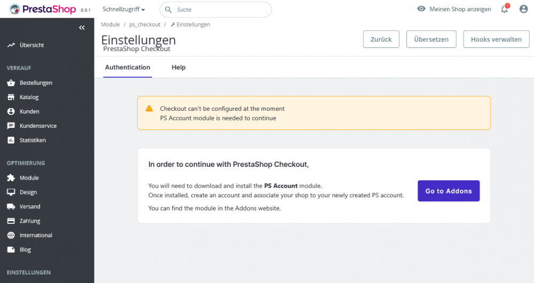
Task: Click the Statistiken chart icon
Action: point(11,141)
